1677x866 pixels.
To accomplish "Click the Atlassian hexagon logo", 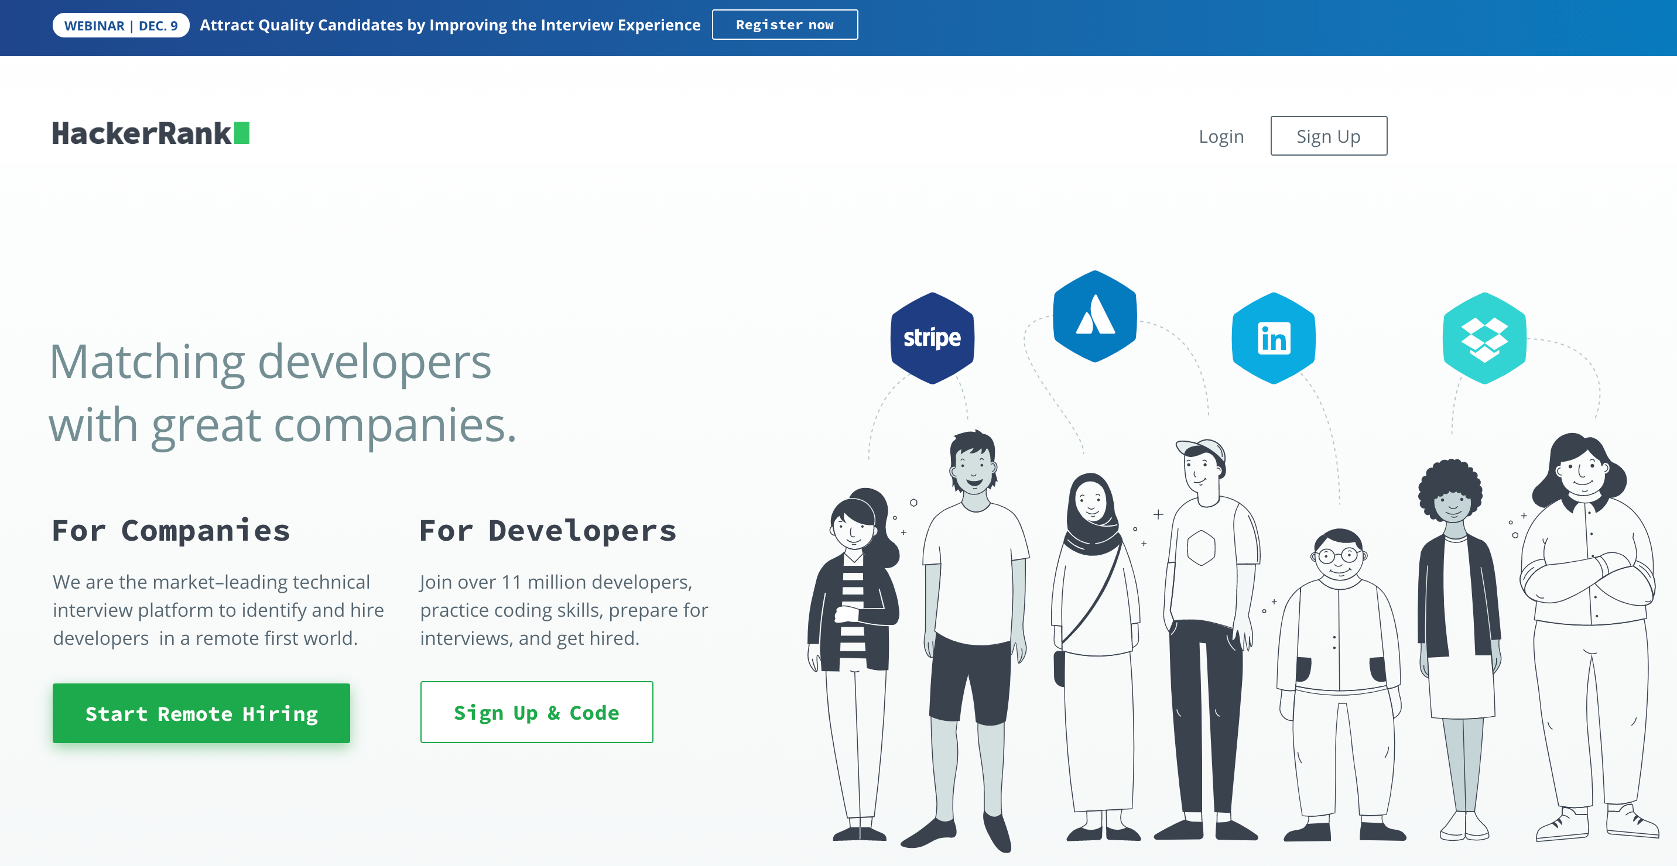I will pyautogui.click(x=1094, y=316).
